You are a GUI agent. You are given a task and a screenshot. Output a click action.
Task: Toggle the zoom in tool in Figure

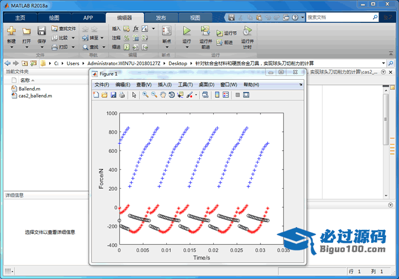pos(145,95)
